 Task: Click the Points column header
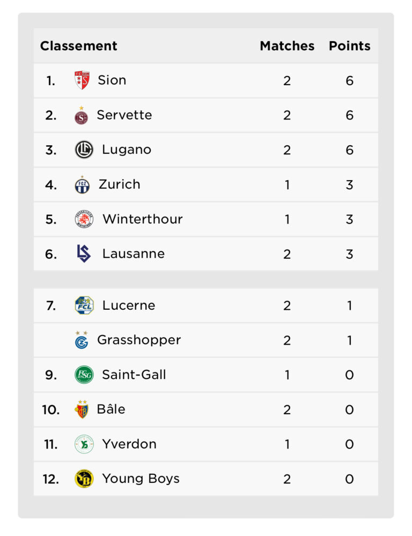tap(350, 46)
